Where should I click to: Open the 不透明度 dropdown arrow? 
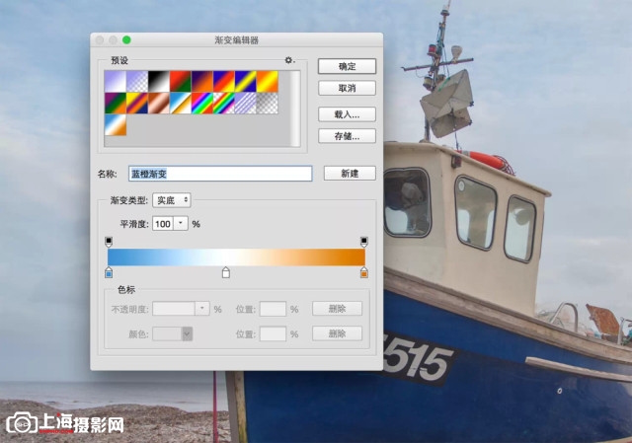[202, 309]
